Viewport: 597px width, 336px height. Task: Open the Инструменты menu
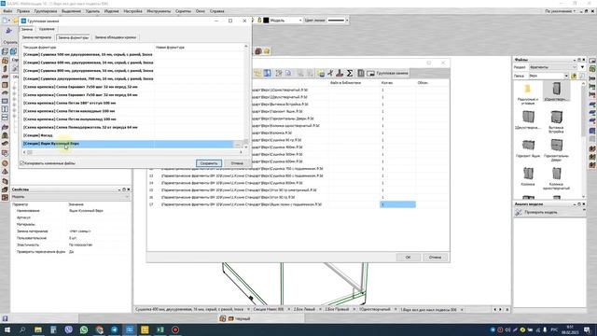(159, 11)
